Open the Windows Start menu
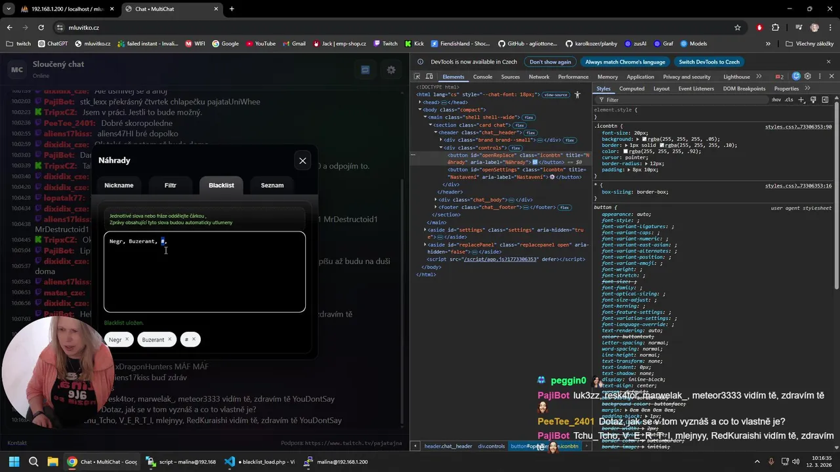The width and height of the screenshot is (840, 472). click(x=14, y=462)
